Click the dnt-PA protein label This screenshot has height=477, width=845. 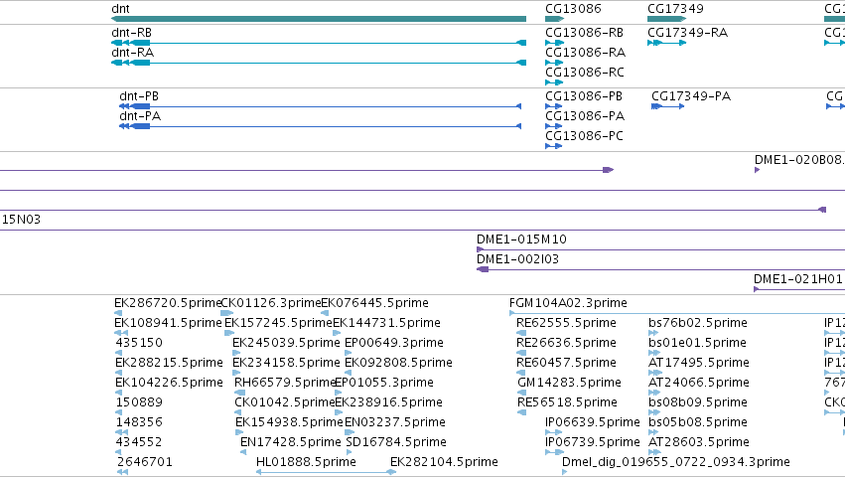pyautogui.click(x=140, y=116)
